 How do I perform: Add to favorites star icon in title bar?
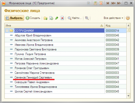coord(89,3)
